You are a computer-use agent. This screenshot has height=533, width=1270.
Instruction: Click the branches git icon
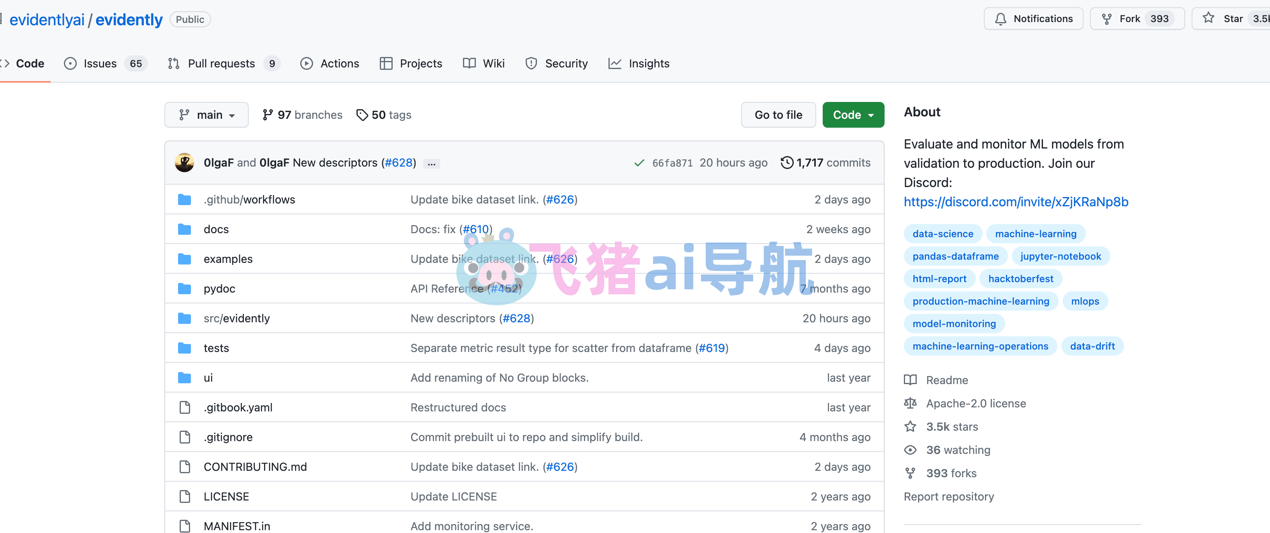pyautogui.click(x=267, y=115)
